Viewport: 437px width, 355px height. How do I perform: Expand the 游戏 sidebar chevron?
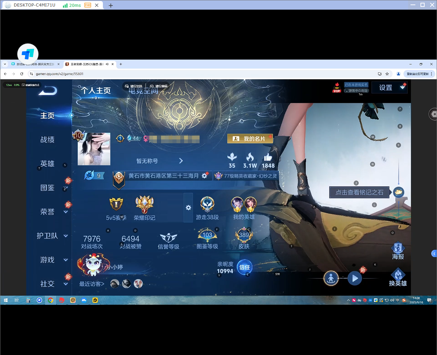[66, 260]
